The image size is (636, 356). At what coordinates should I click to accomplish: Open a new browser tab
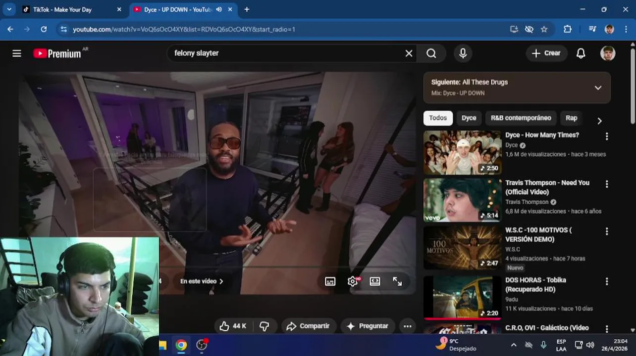(247, 9)
